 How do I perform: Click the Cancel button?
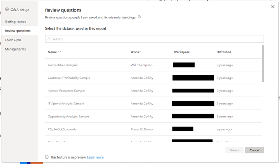(254, 150)
